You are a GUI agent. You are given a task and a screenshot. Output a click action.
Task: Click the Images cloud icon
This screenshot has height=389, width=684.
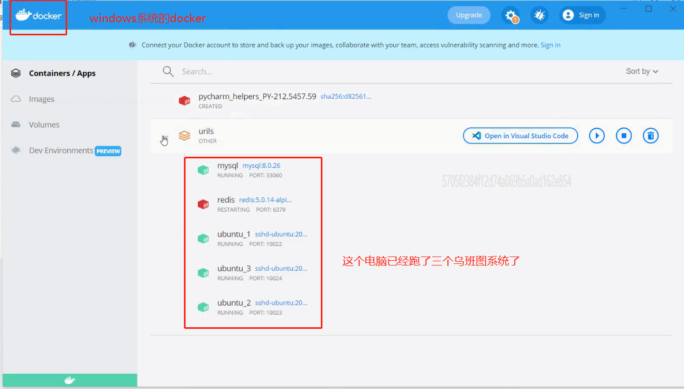point(16,99)
